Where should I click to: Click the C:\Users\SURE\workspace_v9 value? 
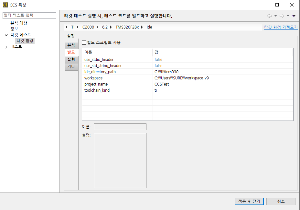[x=182, y=78]
